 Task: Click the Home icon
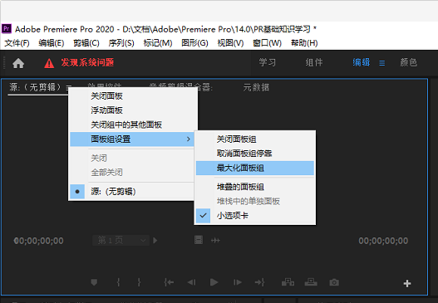(18, 63)
